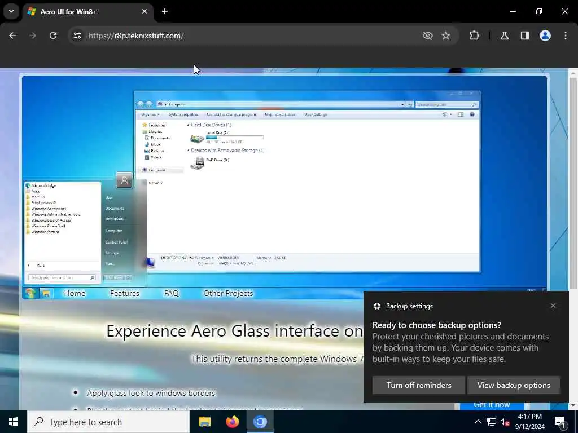Open the tab search dropdown arrow
The width and height of the screenshot is (578, 433).
11,11
